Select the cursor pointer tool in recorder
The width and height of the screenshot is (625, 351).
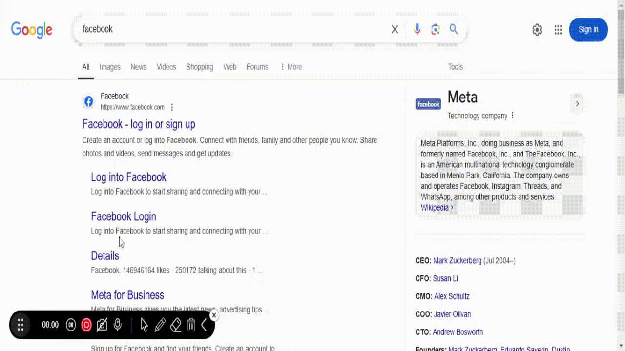(144, 325)
